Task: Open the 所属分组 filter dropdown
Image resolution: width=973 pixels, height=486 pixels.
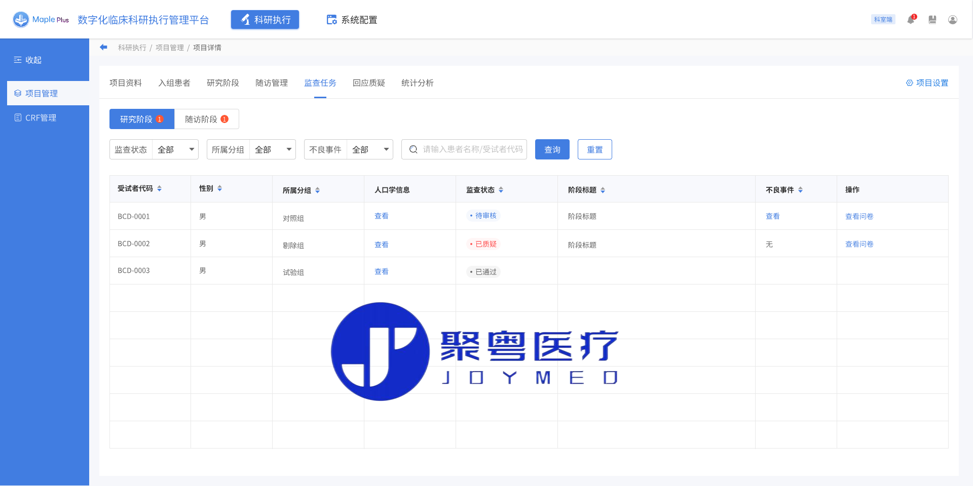Action: [273, 149]
